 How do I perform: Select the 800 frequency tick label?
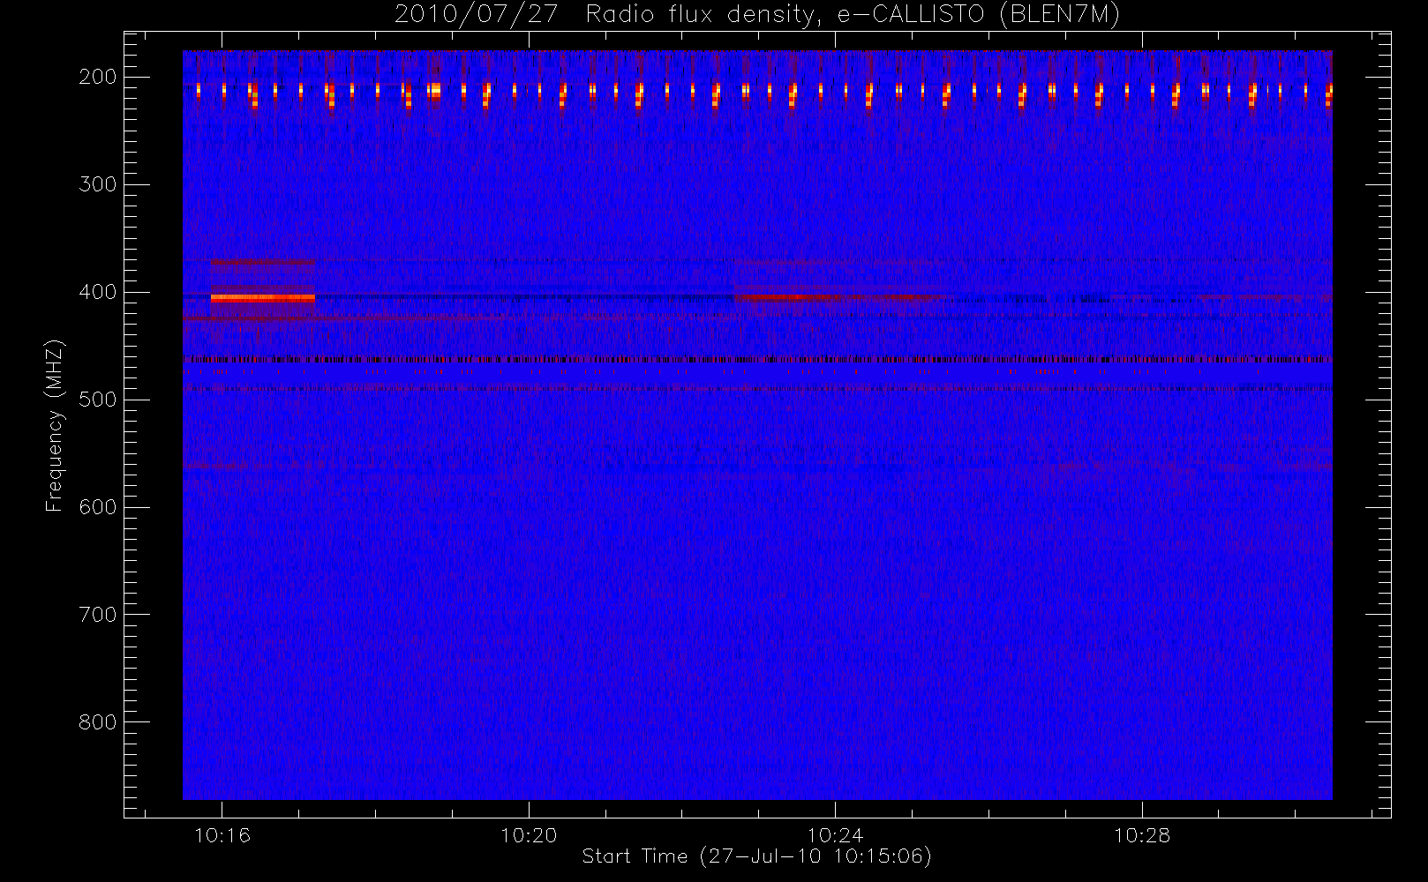click(x=98, y=722)
